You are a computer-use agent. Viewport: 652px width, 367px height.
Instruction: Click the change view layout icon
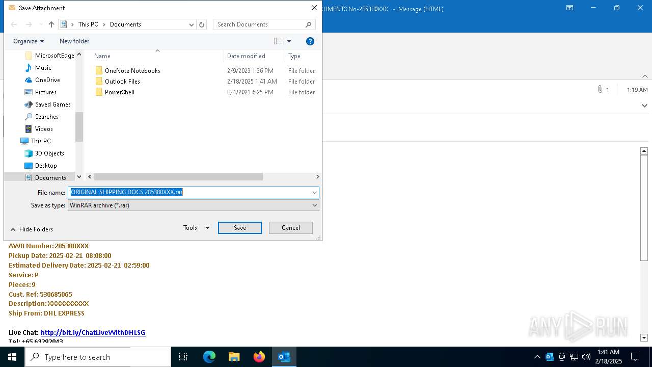coord(278,41)
